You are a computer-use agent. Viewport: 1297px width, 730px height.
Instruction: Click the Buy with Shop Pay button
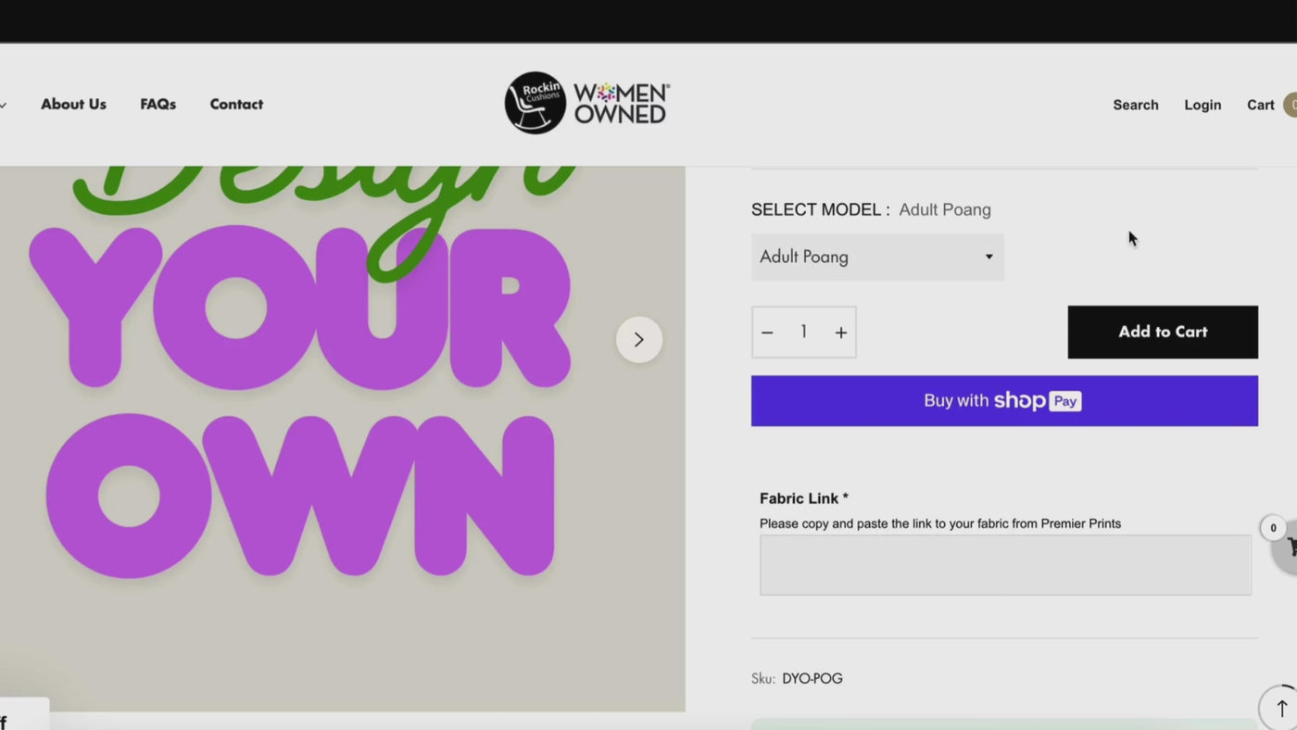click(x=1003, y=401)
